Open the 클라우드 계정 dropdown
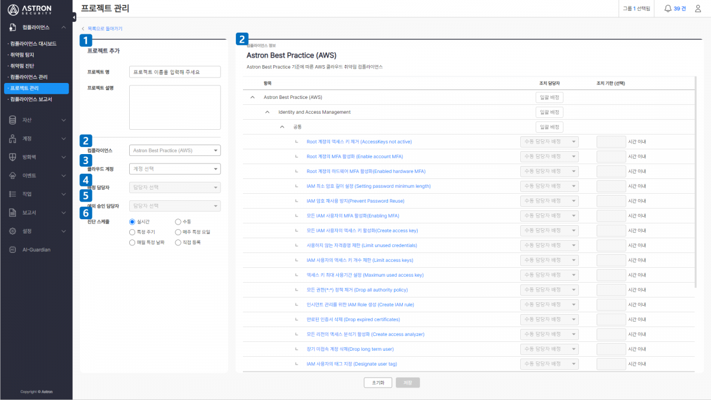The width and height of the screenshot is (711, 400). 175,169
